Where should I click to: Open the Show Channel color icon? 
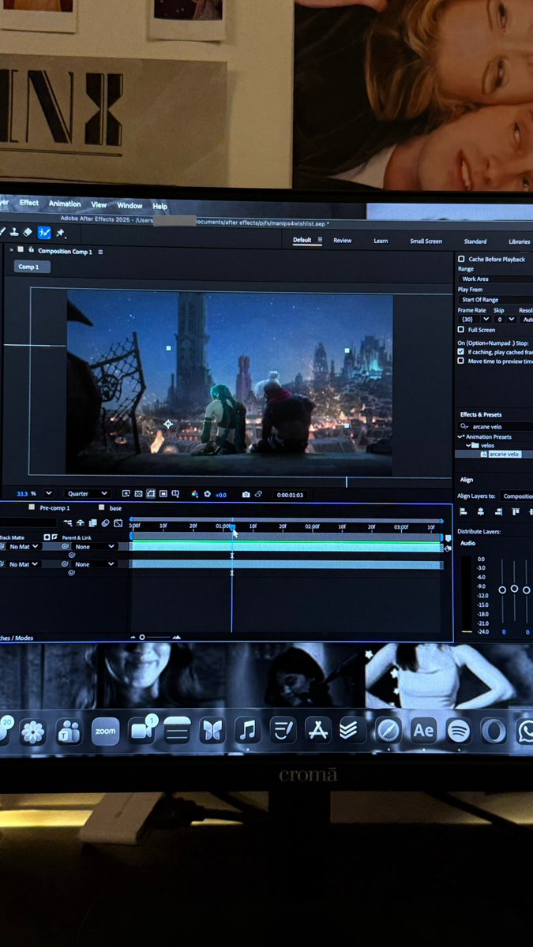point(195,494)
